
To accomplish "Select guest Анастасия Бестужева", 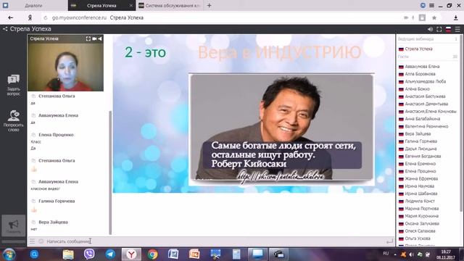I will tap(425, 96).
